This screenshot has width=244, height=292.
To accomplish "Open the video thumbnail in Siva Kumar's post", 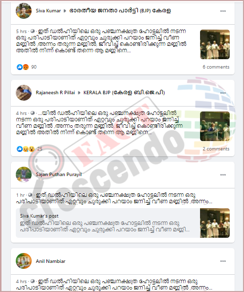I will pos(215,44).
